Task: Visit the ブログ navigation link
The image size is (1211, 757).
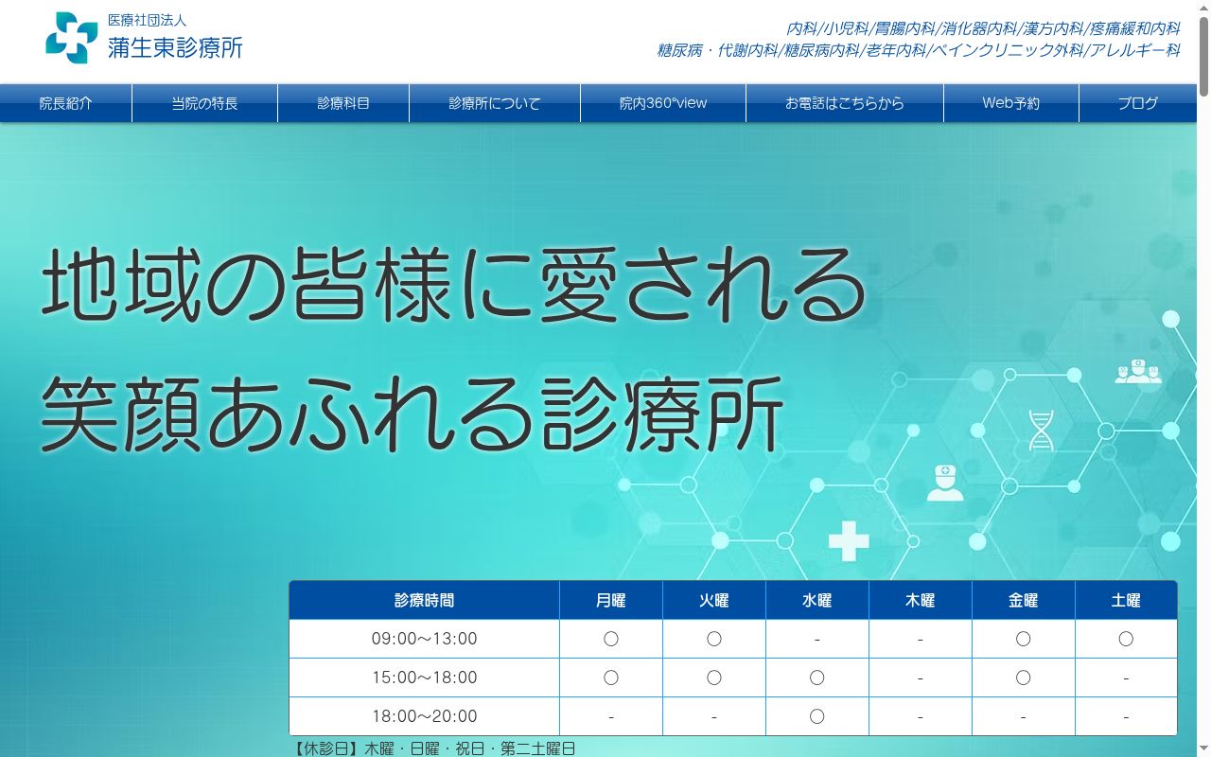Action: tap(1138, 103)
